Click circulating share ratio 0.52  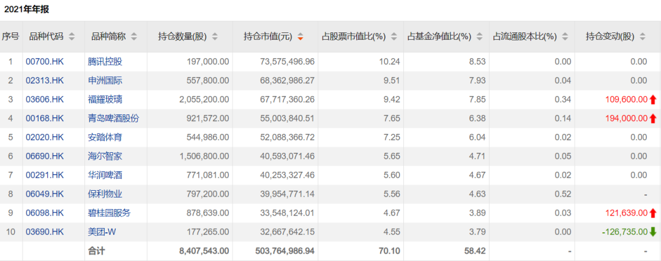(x=564, y=194)
